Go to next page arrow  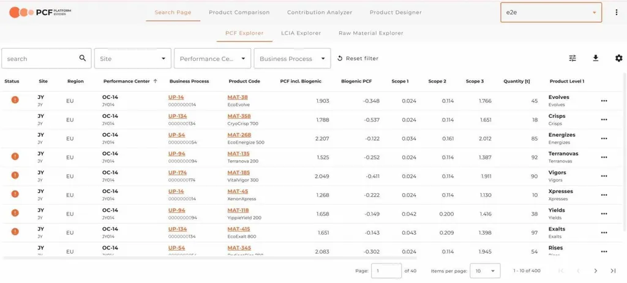click(x=595, y=271)
